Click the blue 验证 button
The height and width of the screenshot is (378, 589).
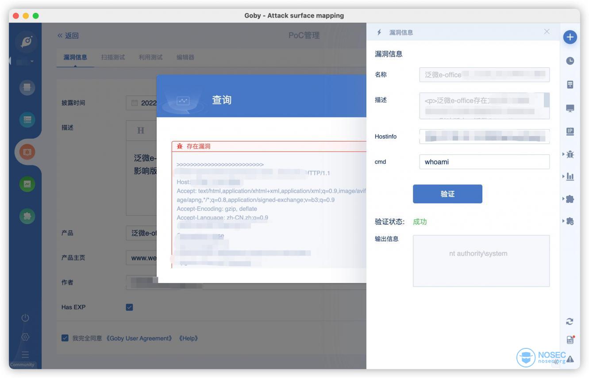tap(447, 194)
